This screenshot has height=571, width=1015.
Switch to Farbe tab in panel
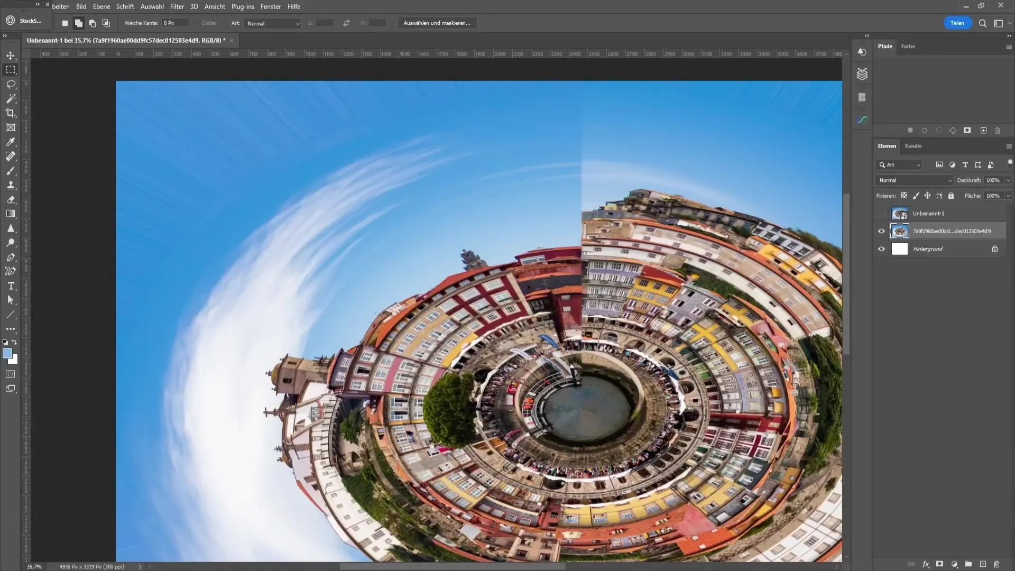[x=908, y=46]
